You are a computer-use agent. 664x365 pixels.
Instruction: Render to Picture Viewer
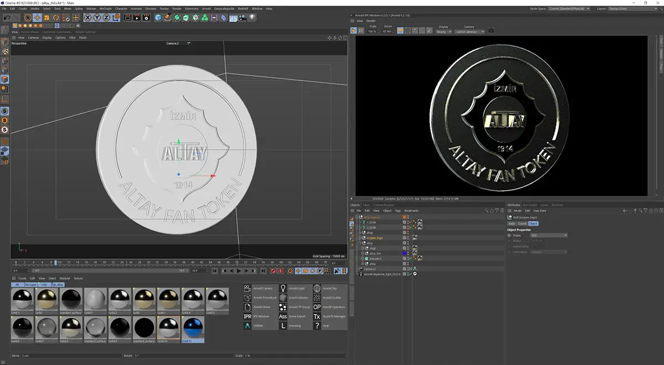[x=137, y=18]
